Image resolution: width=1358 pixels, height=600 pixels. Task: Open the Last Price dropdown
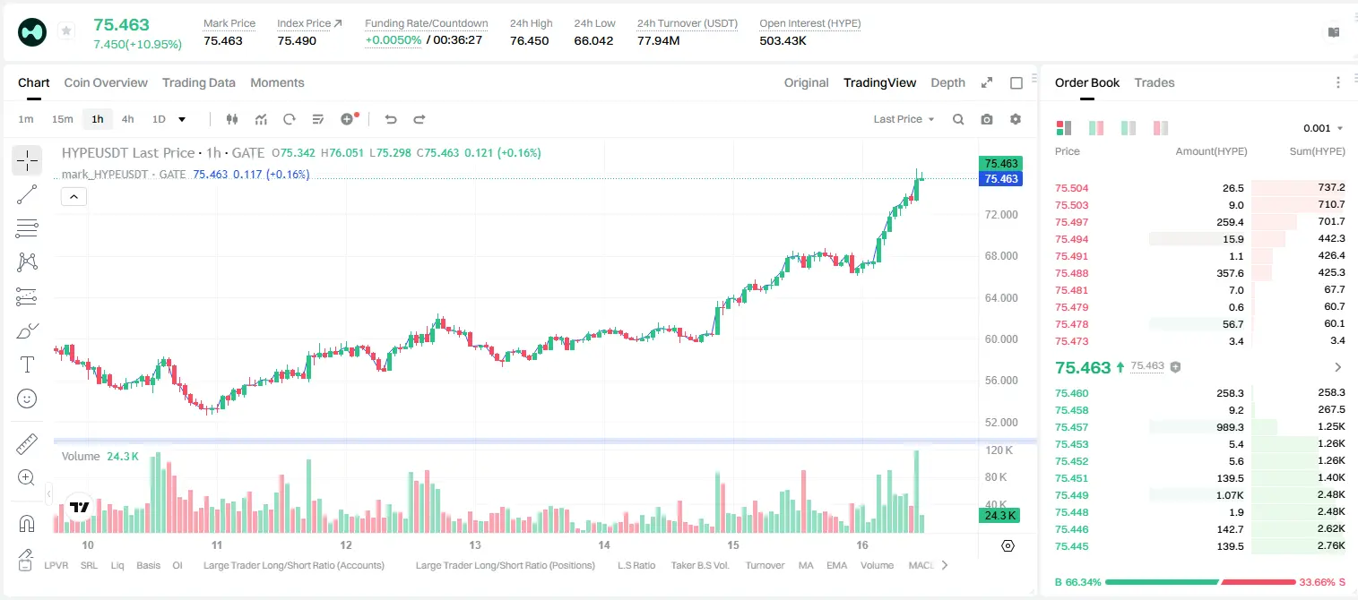(904, 119)
